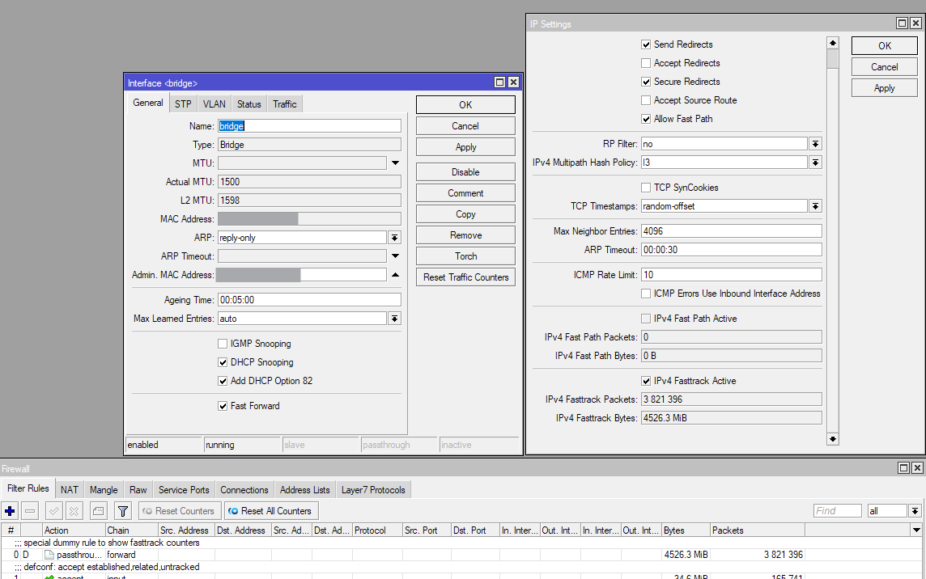This screenshot has width=926, height=579.
Task: Toggle Add DHCP Option 82
Action: click(x=223, y=381)
